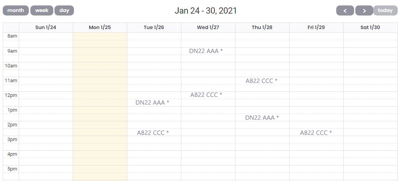Image resolution: width=402 pixels, height=181 pixels.
Task: Open AB22 CCC event on Wednesday 12pm
Action: point(206,95)
